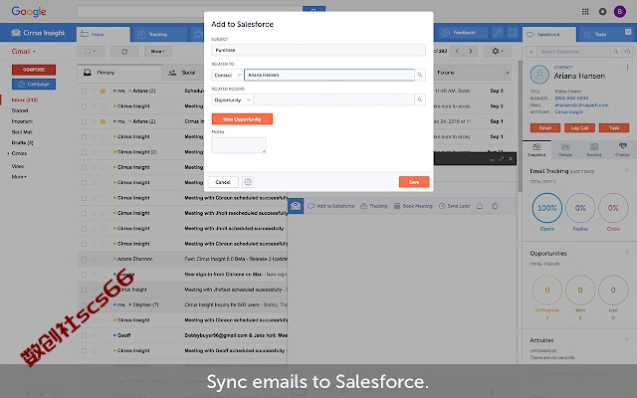
Task: Open the wrench settings icon in Cirrus bar
Action: 498,33
